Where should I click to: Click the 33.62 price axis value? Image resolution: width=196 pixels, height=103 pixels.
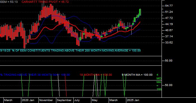point(169,43)
